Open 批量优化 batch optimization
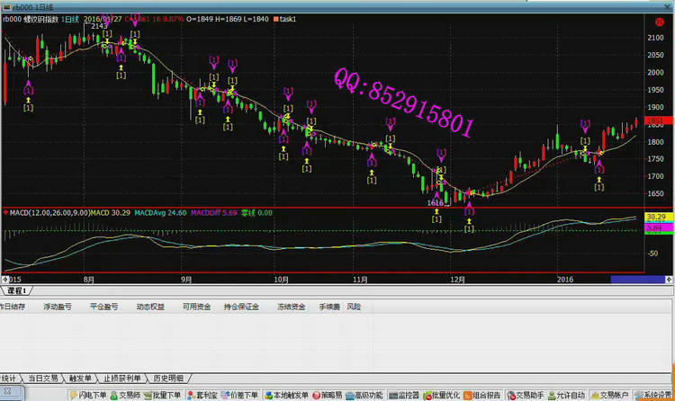 pyautogui.click(x=445, y=395)
